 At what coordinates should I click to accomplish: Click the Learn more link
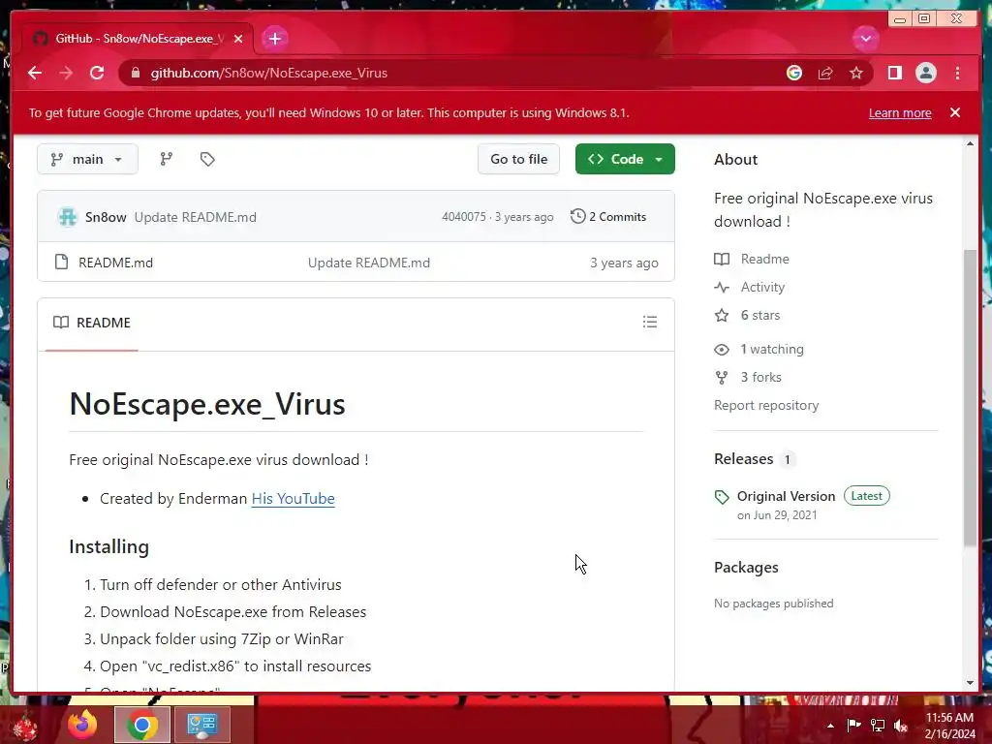coord(900,112)
